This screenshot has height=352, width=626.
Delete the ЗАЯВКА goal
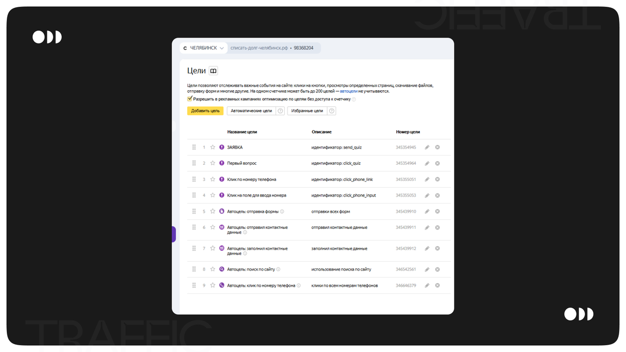click(x=438, y=148)
